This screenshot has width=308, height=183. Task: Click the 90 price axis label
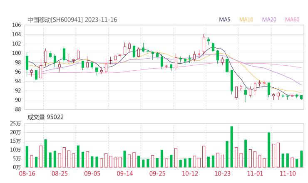(x=18, y=100)
